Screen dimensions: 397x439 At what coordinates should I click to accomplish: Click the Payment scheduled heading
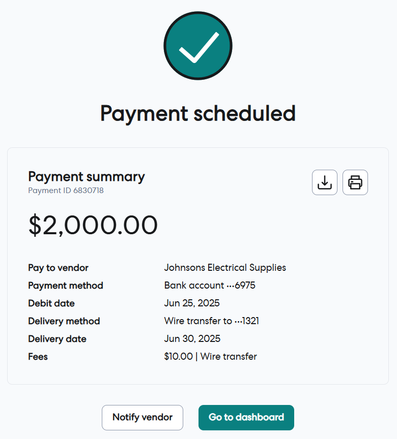(198, 113)
